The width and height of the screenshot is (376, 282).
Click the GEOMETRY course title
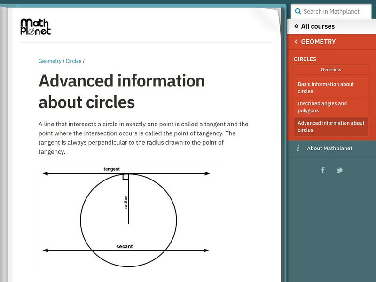[318, 42]
